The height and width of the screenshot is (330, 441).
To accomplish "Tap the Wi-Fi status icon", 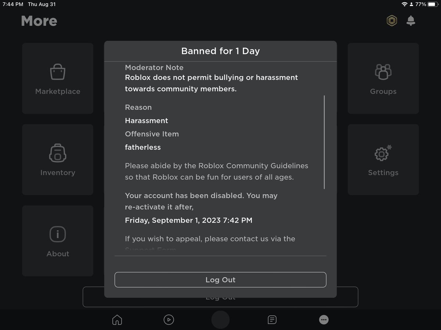I will click(x=405, y=4).
